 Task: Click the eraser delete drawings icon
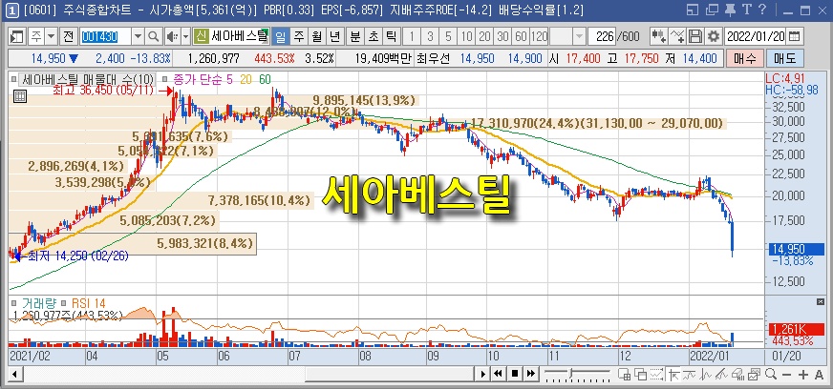tap(737, 374)
